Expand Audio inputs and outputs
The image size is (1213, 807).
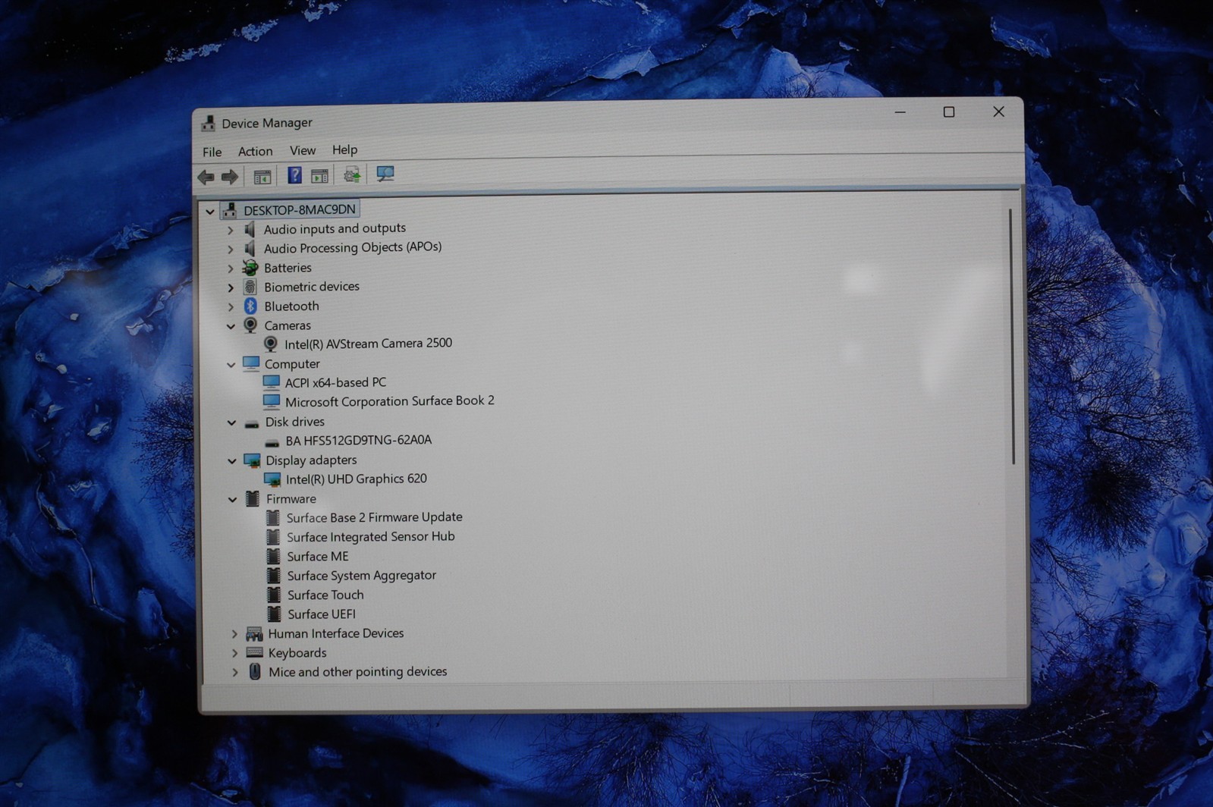click(231, 230)
